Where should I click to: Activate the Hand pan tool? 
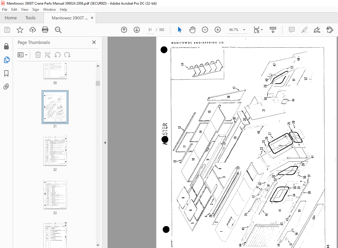pos(192,30)
